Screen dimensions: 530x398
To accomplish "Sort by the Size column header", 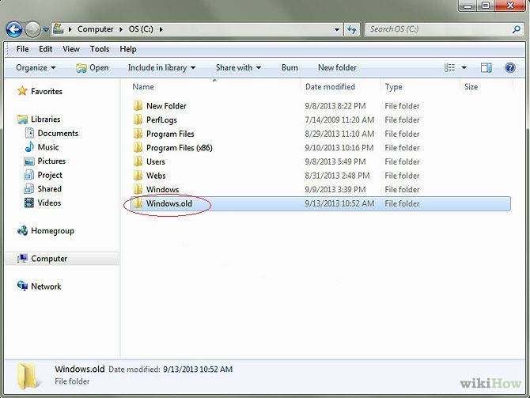I will (471, 87).
